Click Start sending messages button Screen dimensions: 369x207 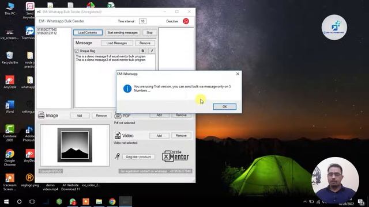tap(122, 32)
